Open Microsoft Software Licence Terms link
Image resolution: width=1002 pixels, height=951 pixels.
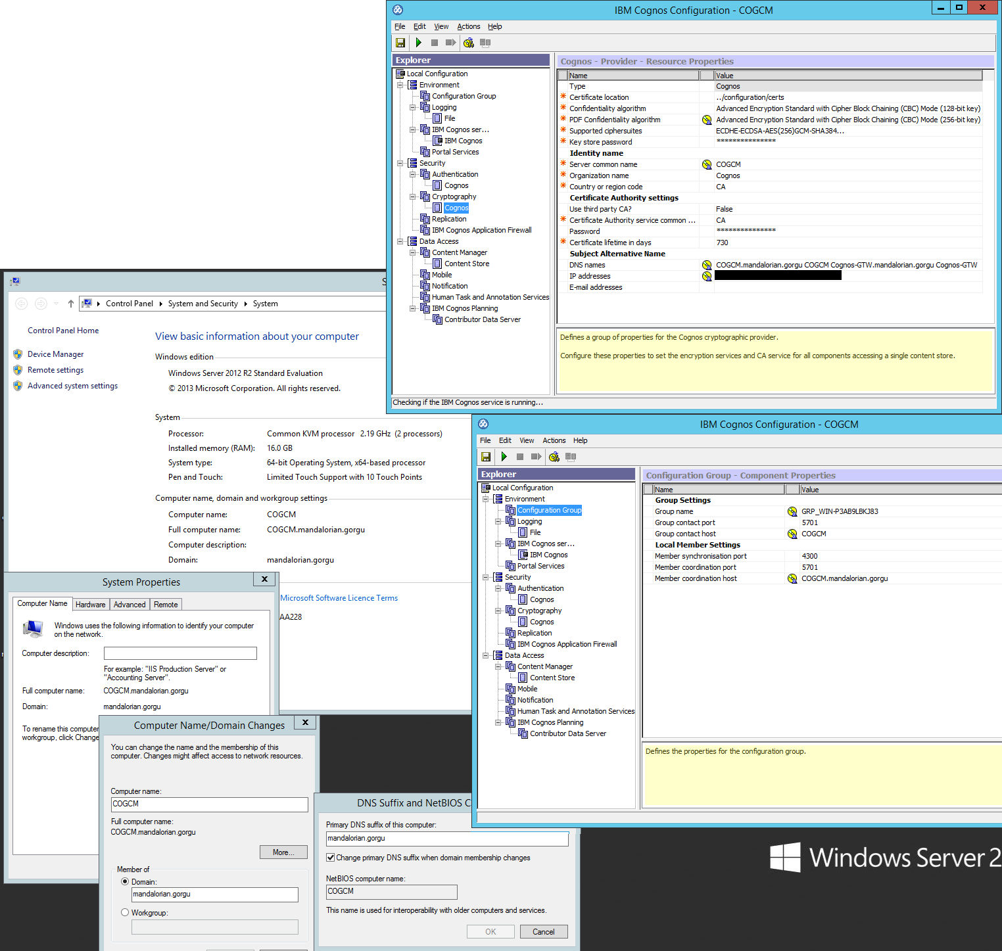(x=339, y=598)
